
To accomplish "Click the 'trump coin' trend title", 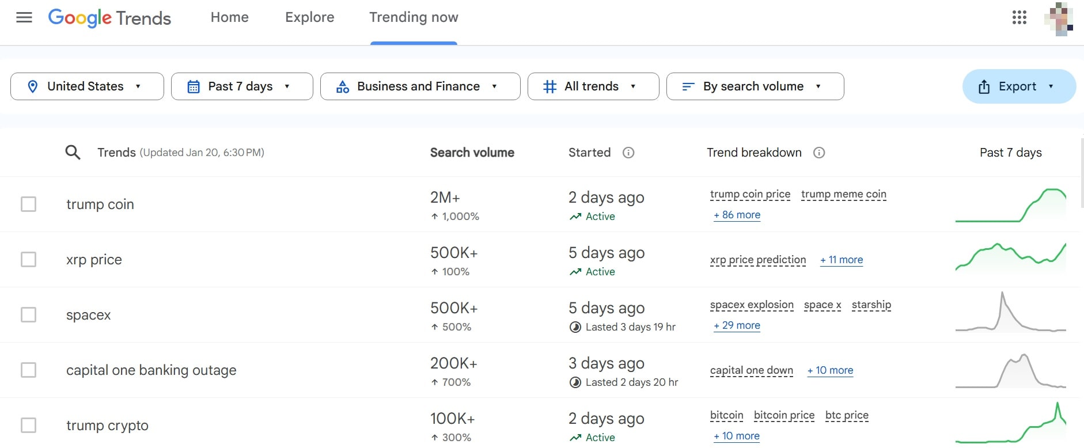I will [x=100, y=204].
